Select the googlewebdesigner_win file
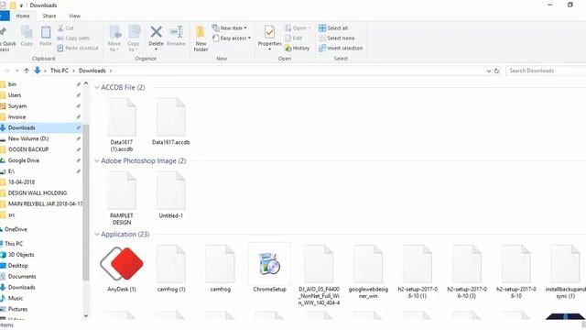This screenshot has height=330, width=586. (368, 271)
